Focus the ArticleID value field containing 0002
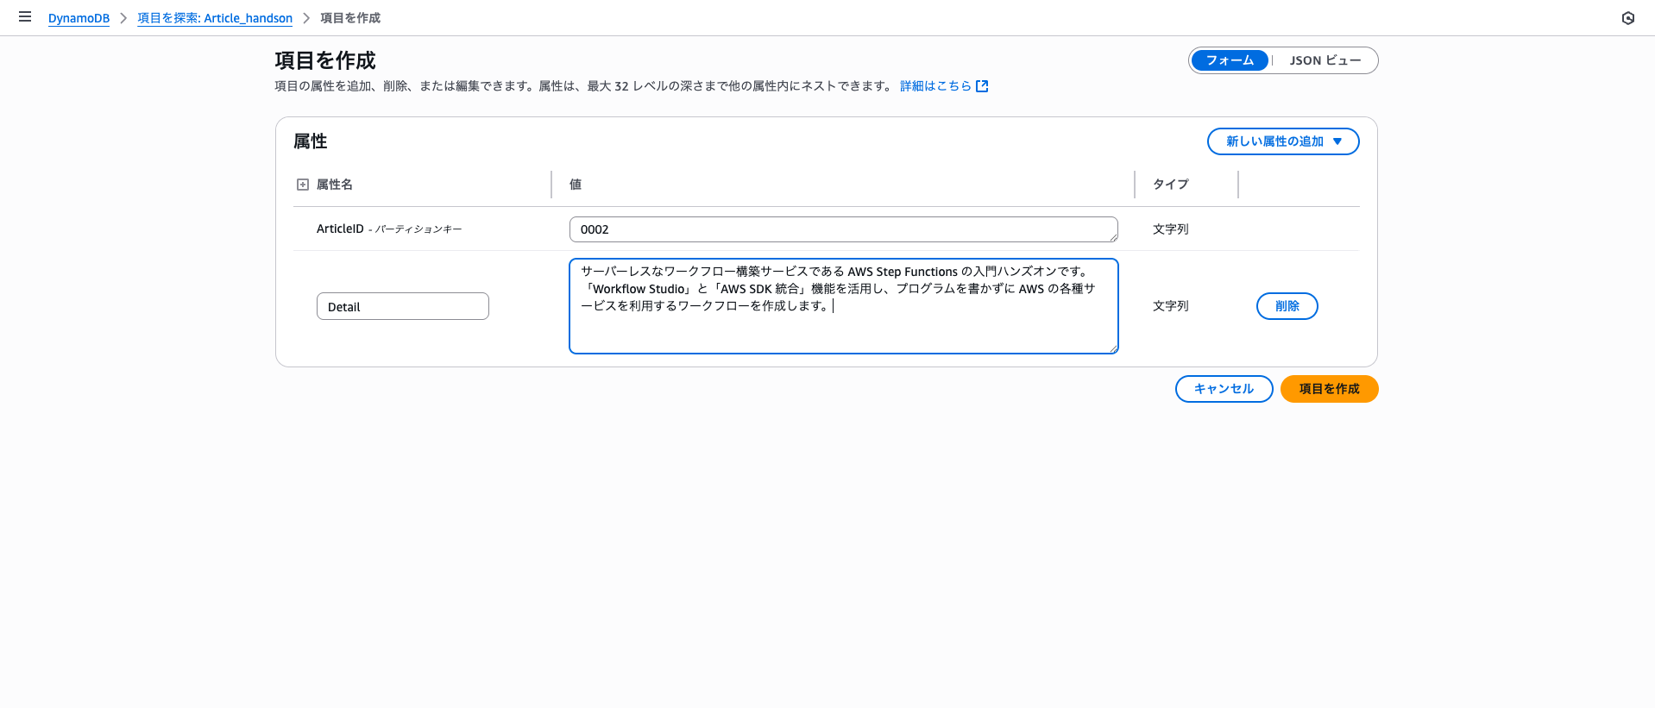The width and height of the screenshot is (1655, 708). 844,229
